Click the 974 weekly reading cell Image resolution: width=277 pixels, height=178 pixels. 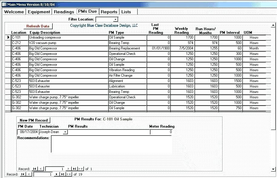[x=183, y=43]
